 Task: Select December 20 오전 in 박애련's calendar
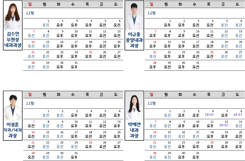pyautogui.click(x=239, y=136)
